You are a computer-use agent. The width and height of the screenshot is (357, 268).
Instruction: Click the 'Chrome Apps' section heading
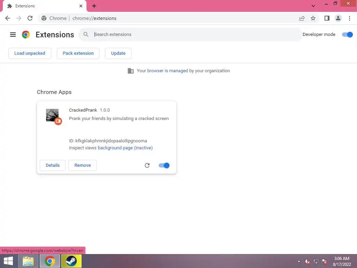click(x=54, y=92)
